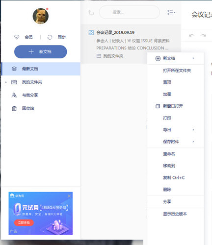Click the 立即体验 button in the ad
The width and height of the screenshot is (212, 245).
click(x=24, y=222)
